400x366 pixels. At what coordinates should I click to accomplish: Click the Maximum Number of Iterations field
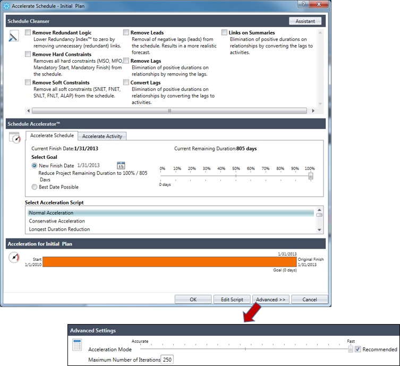[167, 360]
